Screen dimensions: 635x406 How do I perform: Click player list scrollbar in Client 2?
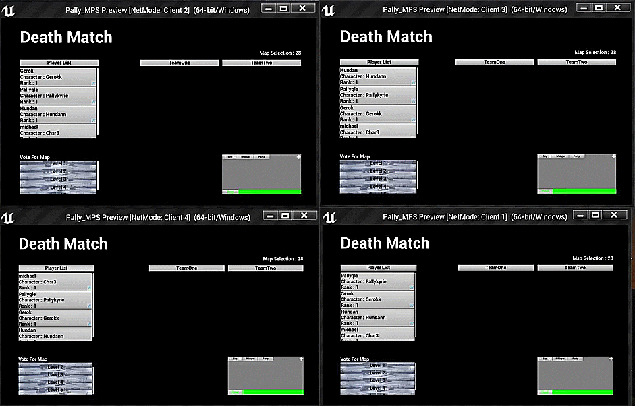pyautogui.click(x=98, y=102)
